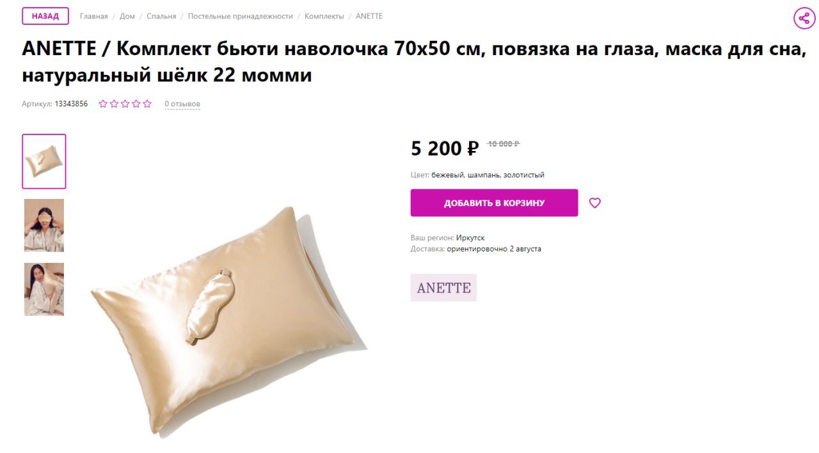Open the 0 отзывов reviews link
The height and width of the screenshot is (453, 819).
click(x=182, y=104)
